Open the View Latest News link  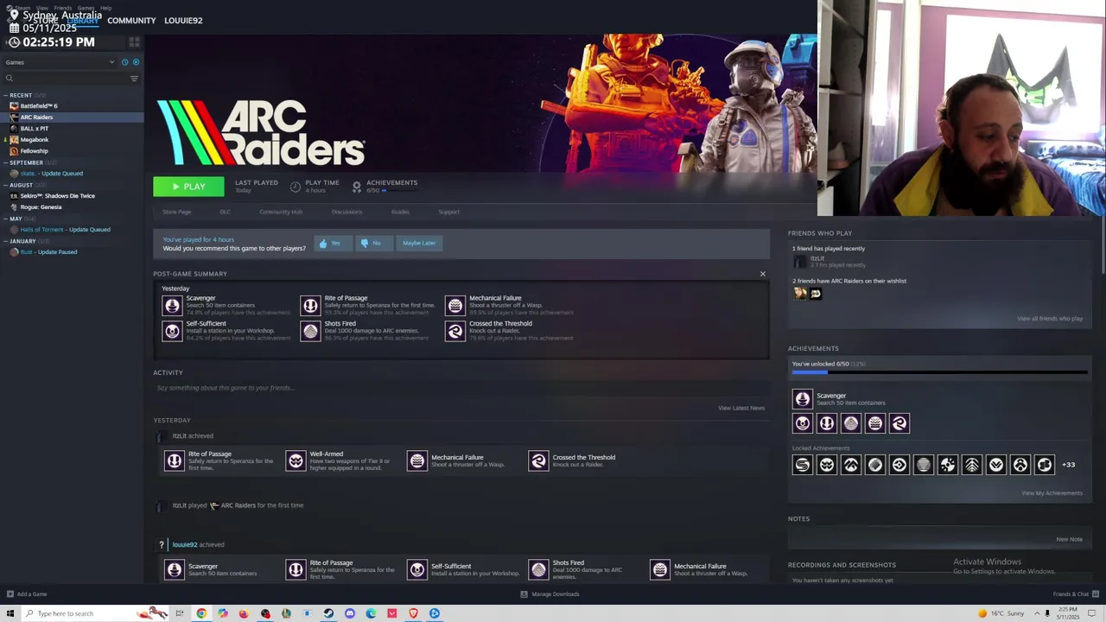click(x=741, y=408)
